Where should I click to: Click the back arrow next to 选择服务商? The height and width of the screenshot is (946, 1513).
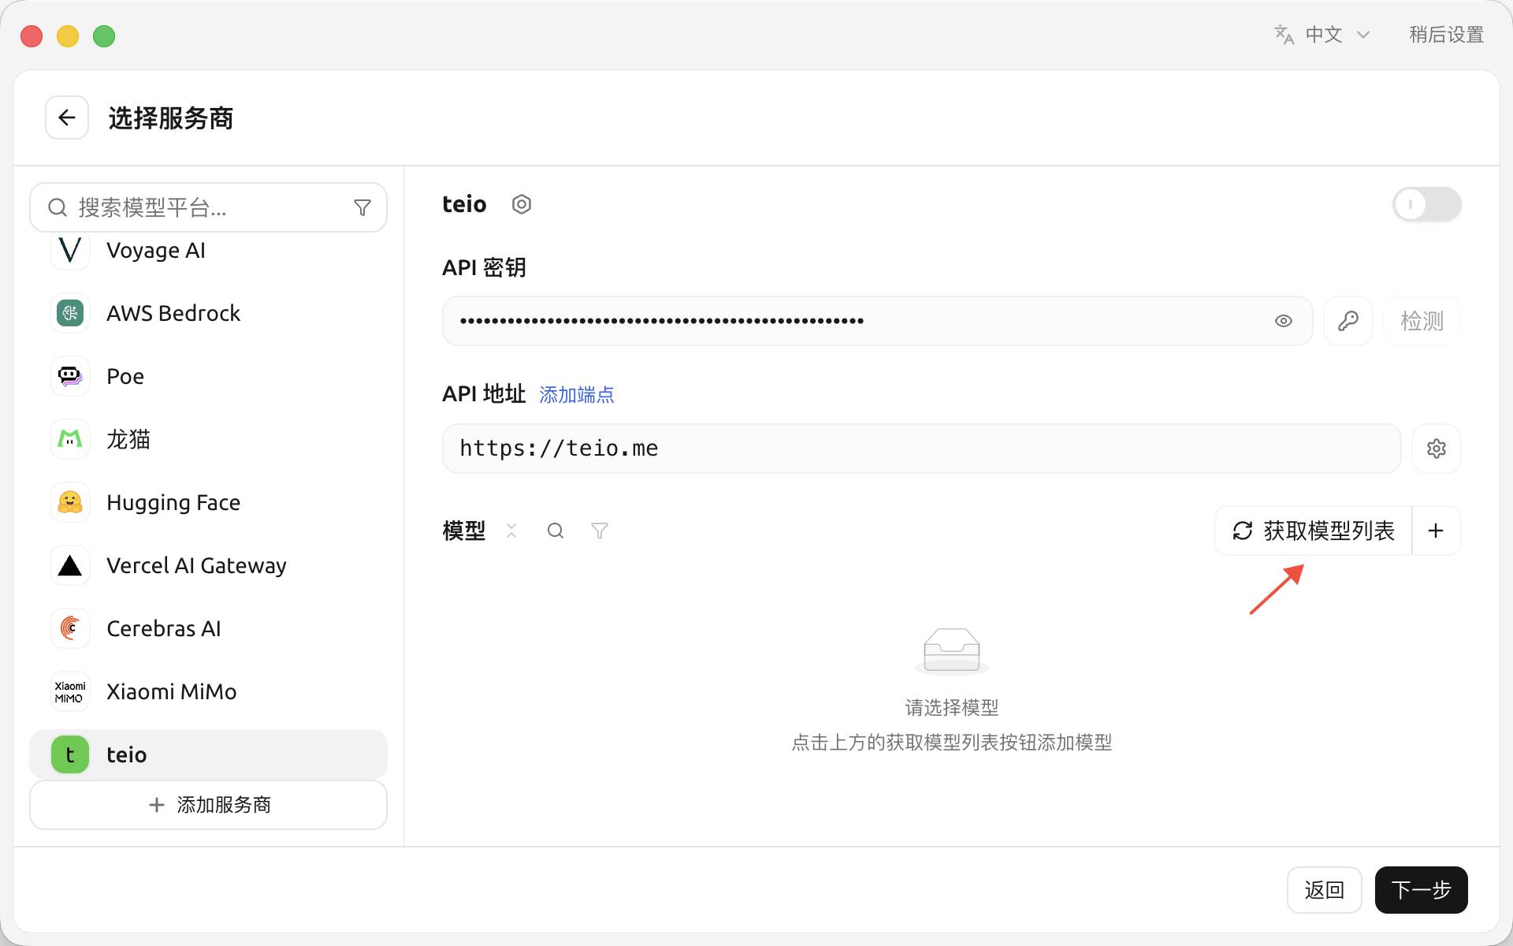point(67,118)
